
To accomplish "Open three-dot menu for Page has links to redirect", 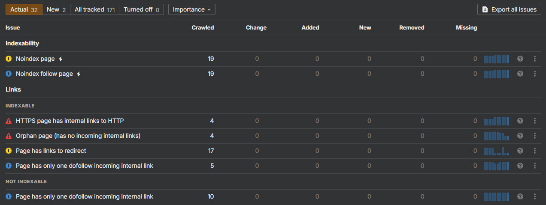I will [534, 151].
